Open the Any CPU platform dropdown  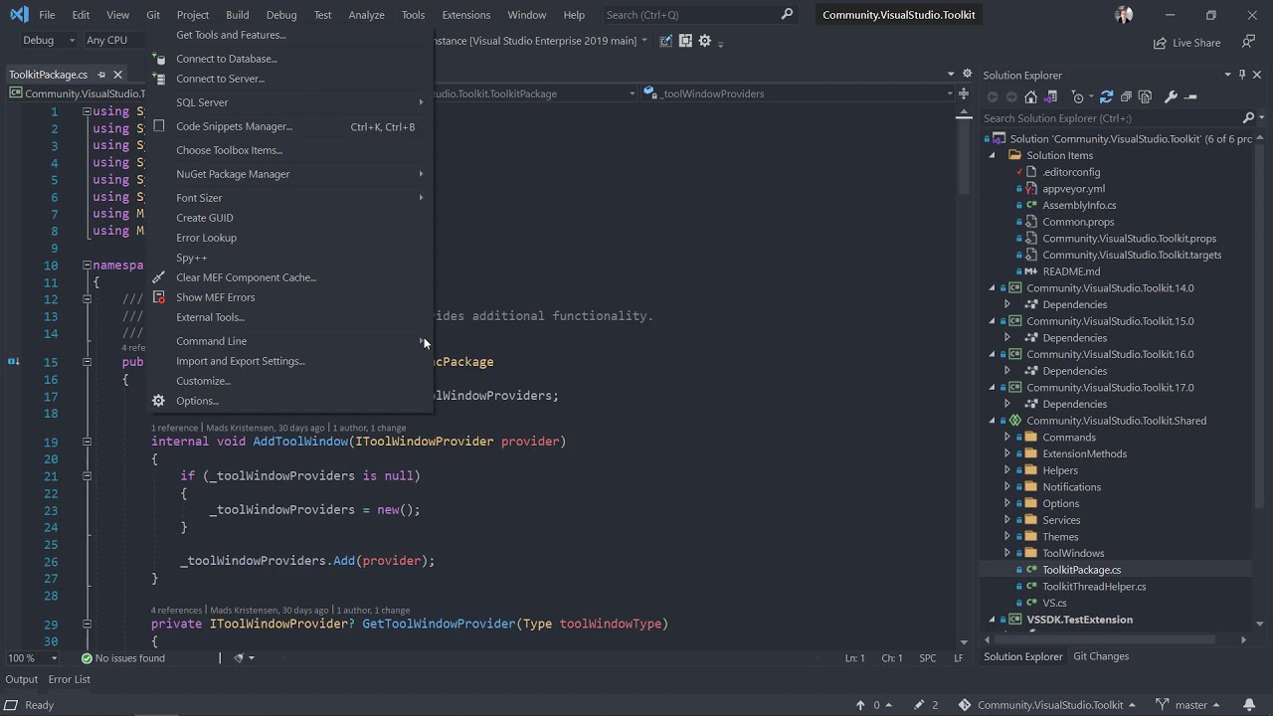(x=114, y=40)
